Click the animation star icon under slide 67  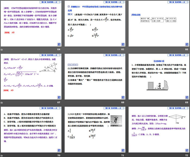tap(2, 103)
